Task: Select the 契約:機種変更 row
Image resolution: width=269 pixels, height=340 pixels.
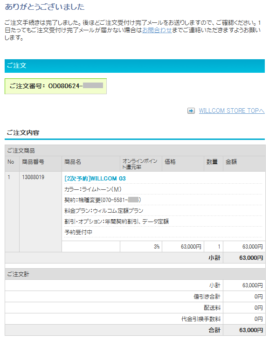Action: (x=163, y=200)
